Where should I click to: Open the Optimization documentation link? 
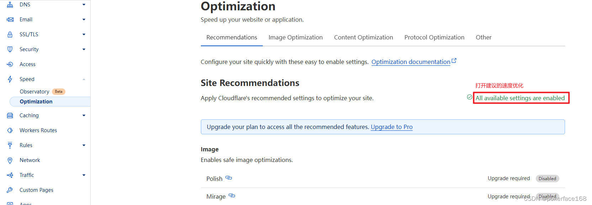[x=411, y=62]
